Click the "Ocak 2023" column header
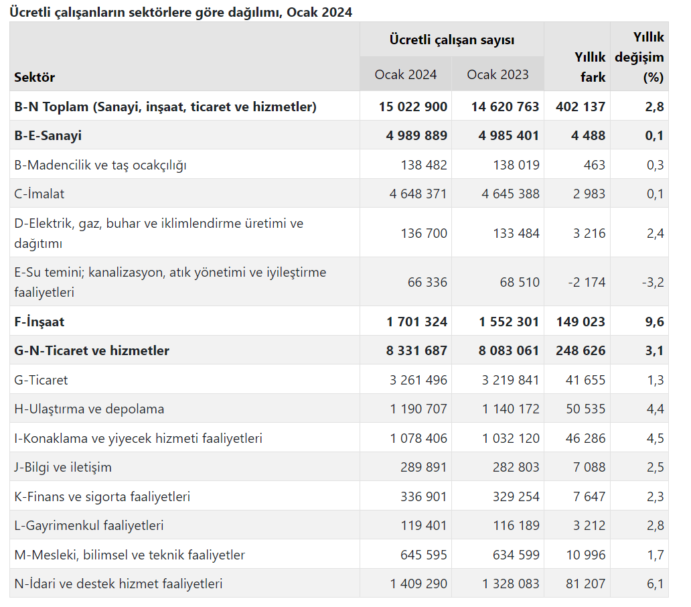The image size is (691, 607). [x=497, y=74]
